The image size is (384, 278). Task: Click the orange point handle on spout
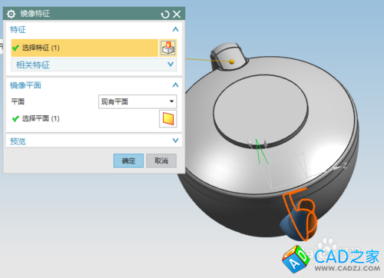pyautogui.click(x=232, y=61)
